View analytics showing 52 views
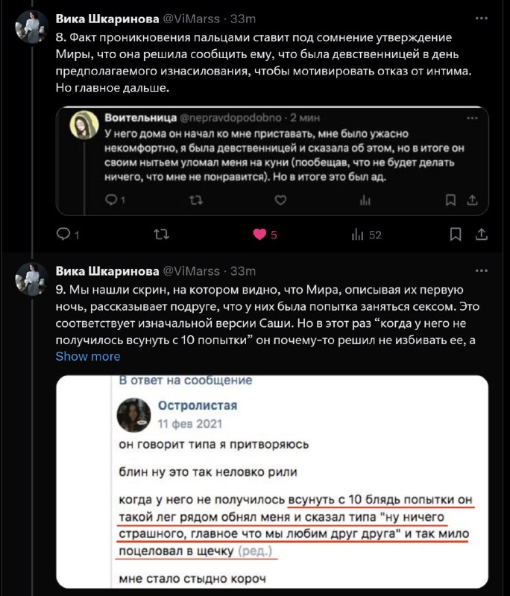The height and width of the screenshot is (596, 510). [x=366, y=235]
